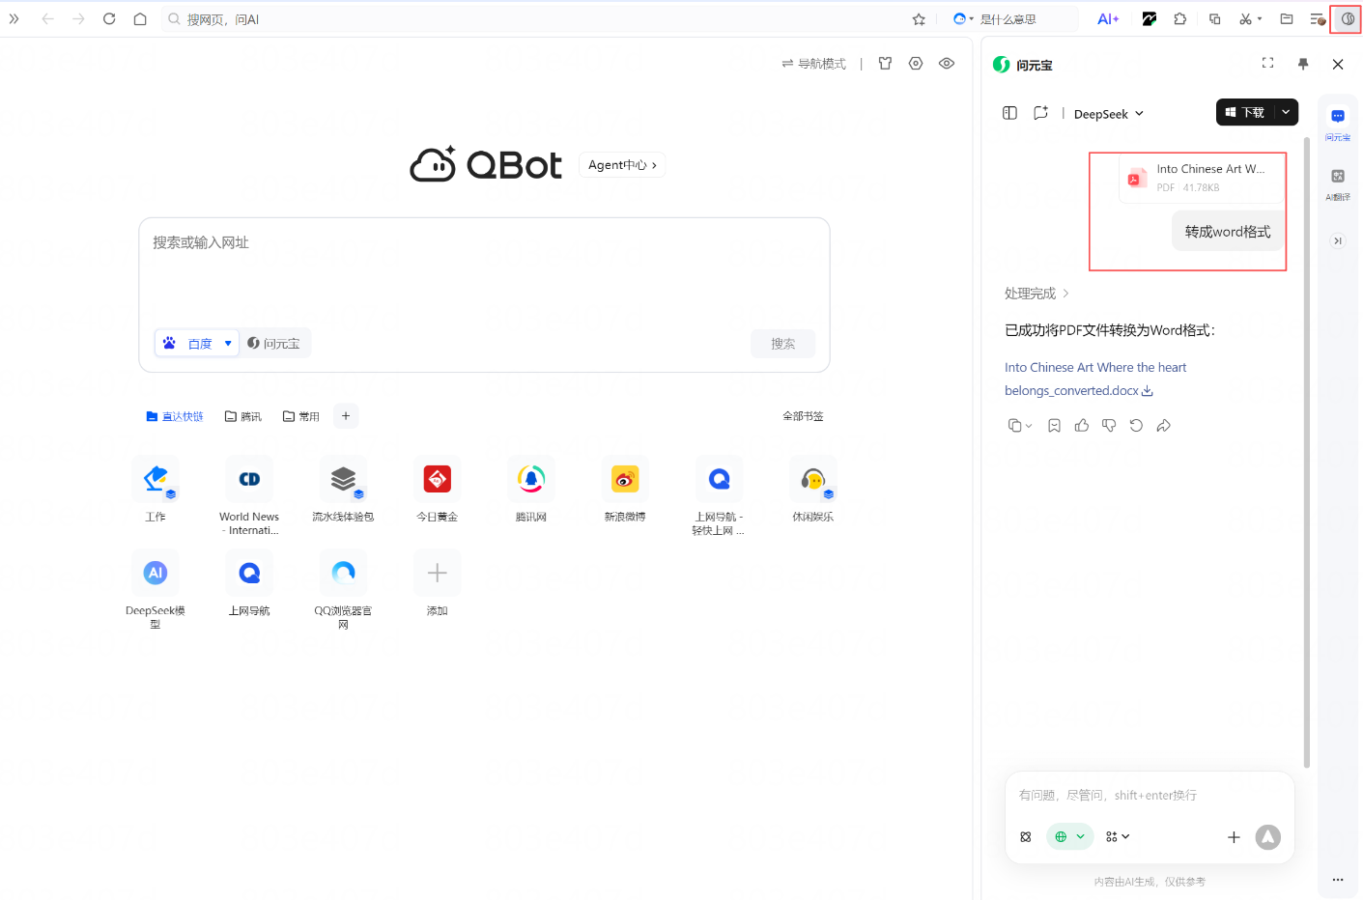
Task: Expand the 处理完成 details
Action: tap(1036, 294)
